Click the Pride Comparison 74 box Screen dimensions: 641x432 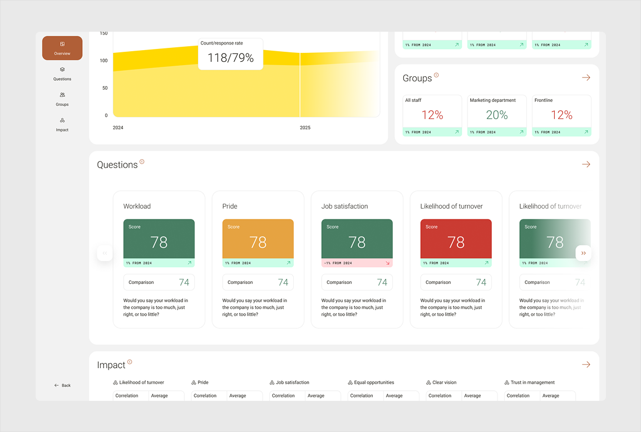(258, 282)
